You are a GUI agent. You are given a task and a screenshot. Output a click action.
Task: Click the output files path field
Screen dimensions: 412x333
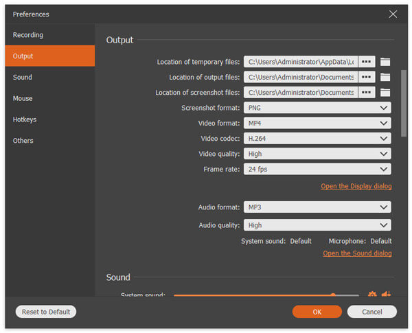click(301, 77)
